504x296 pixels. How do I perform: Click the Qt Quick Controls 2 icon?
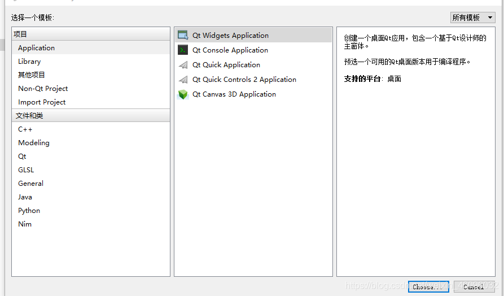(x=183, y=80)
